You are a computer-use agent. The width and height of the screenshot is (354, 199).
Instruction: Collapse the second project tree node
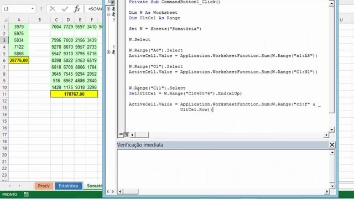pyautogui.click(x=108, y=14)
